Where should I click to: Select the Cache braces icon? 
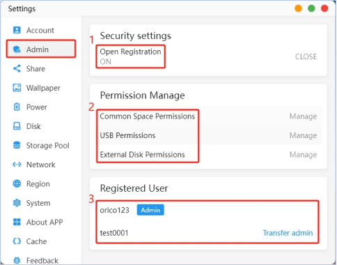point(17,241)
